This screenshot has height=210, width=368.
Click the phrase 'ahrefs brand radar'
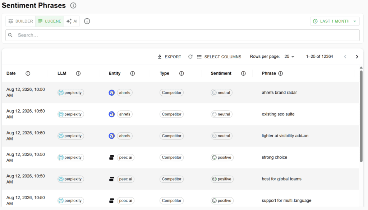tap(279, 92)
